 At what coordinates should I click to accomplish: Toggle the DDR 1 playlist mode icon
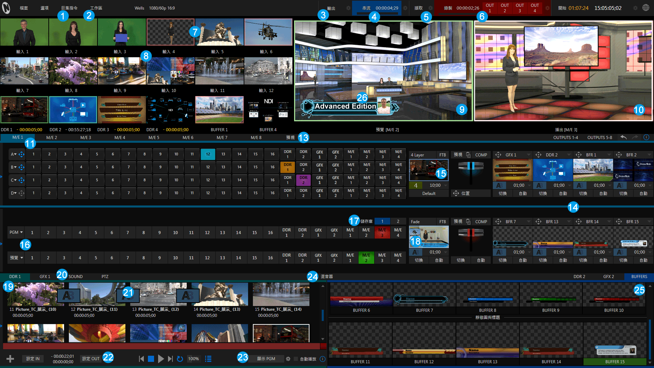tap(208, 358)
